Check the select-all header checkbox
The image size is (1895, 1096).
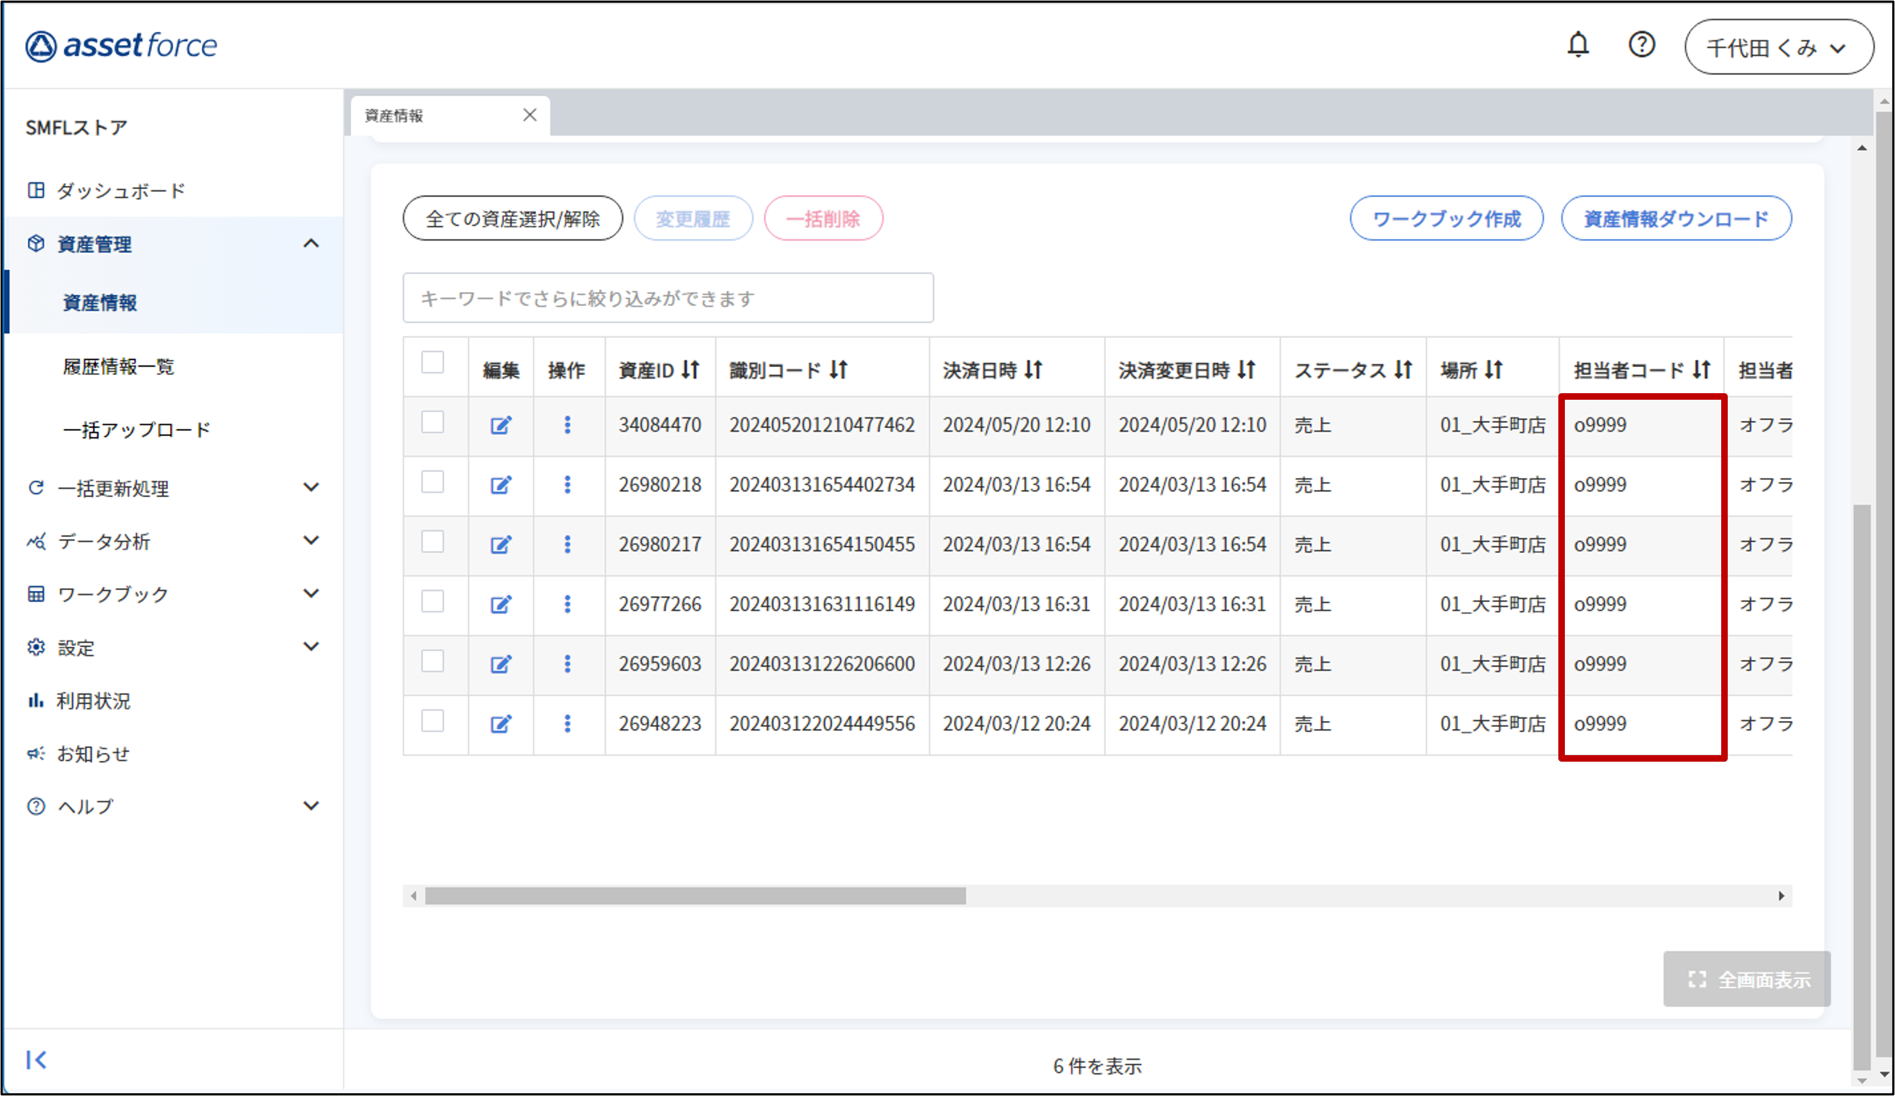433,363
